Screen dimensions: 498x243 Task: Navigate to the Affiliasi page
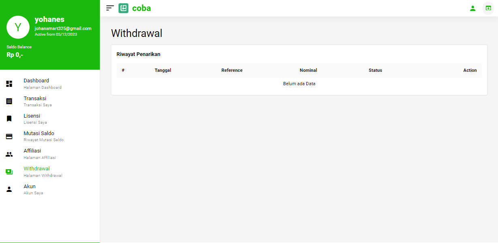[32, 151]
